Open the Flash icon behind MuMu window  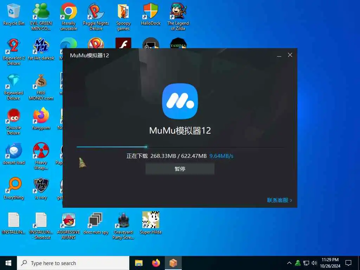tap(123, 43)
